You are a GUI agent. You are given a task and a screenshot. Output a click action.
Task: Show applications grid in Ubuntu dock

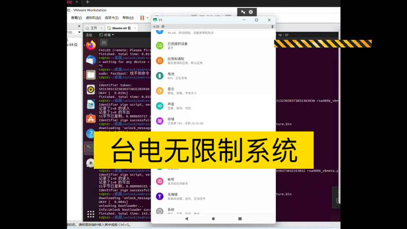(90, 214)
